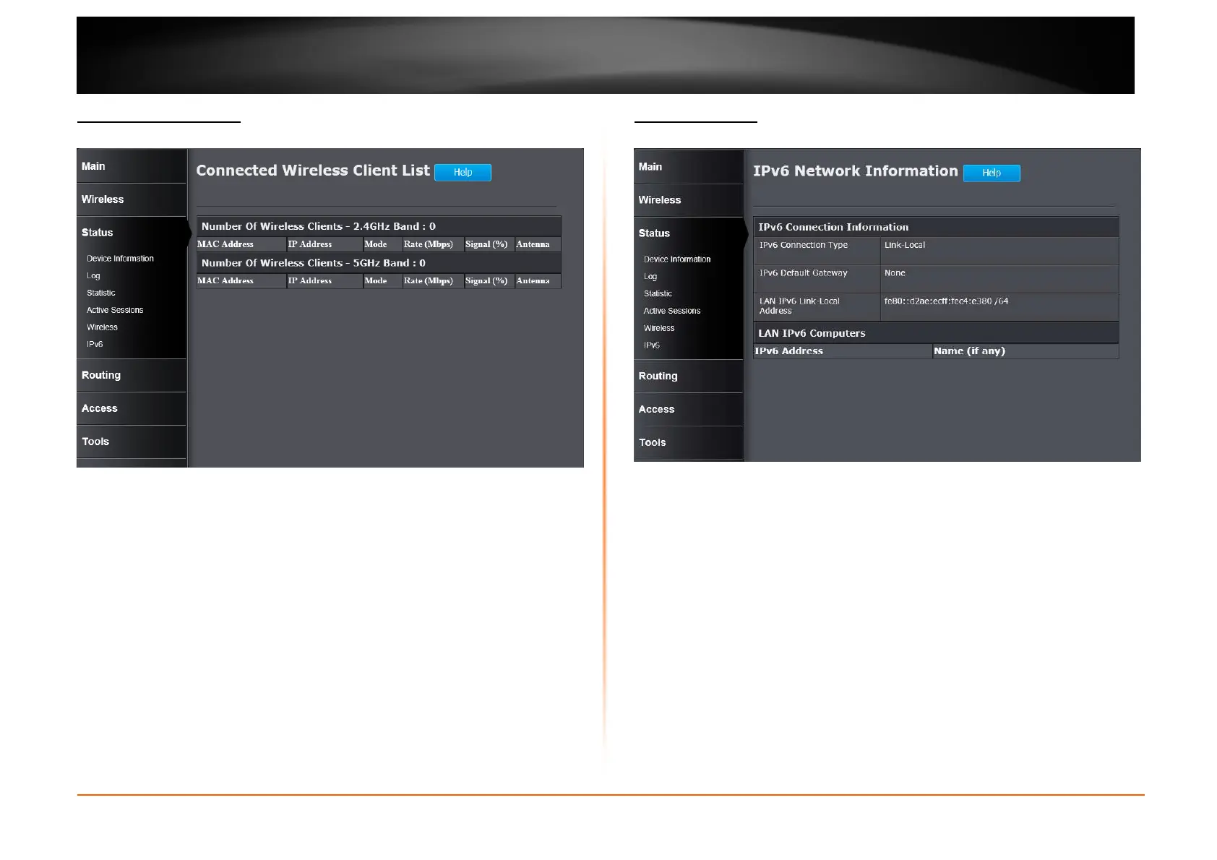This screenshot has width=1217, height=860.
Task: Click the 2.4GHz Band wireless clients count header
Action: point(379,226)
